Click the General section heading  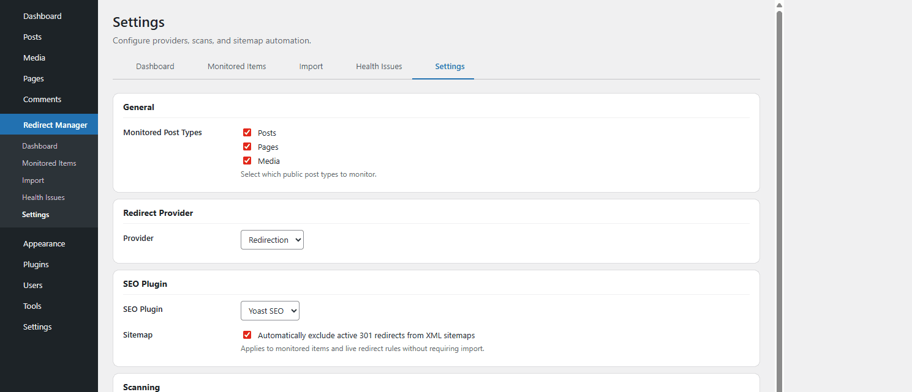click(x=138, y=107)
